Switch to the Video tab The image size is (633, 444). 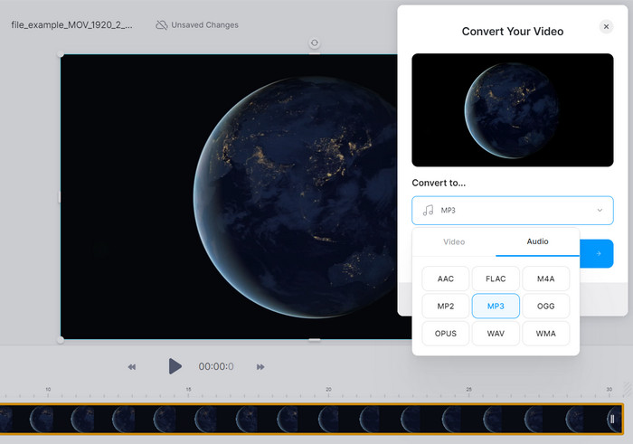pos(454,242)
